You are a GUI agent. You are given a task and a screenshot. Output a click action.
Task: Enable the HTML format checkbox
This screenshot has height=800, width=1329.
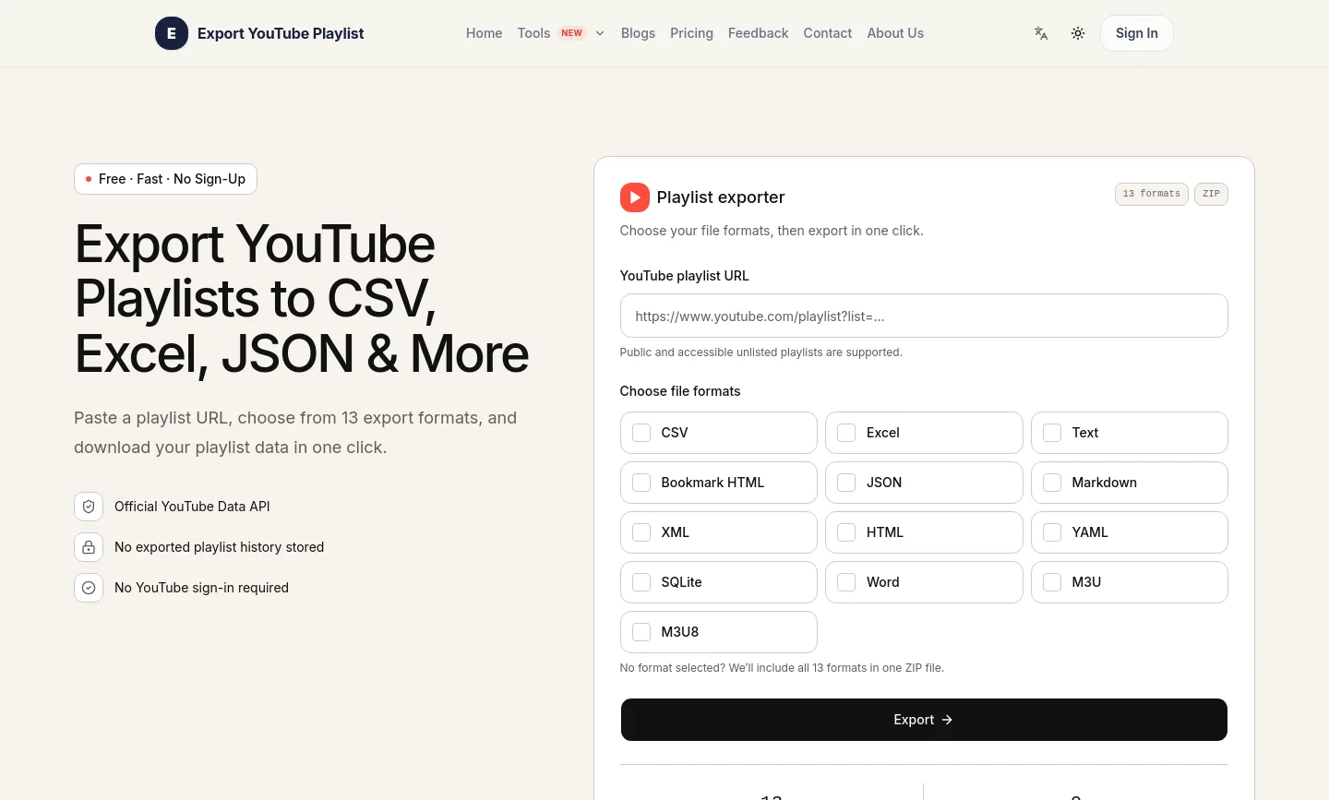pyautogui.click(x=846, y=532)
